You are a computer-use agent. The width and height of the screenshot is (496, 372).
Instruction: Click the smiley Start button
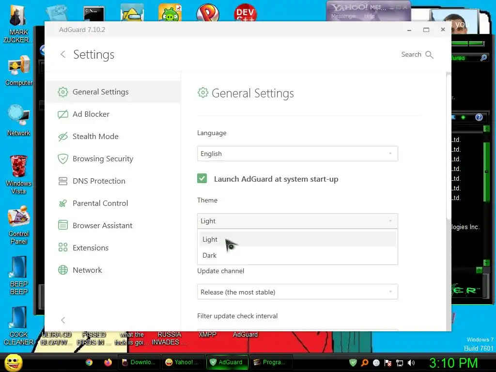tap(14, 362)
